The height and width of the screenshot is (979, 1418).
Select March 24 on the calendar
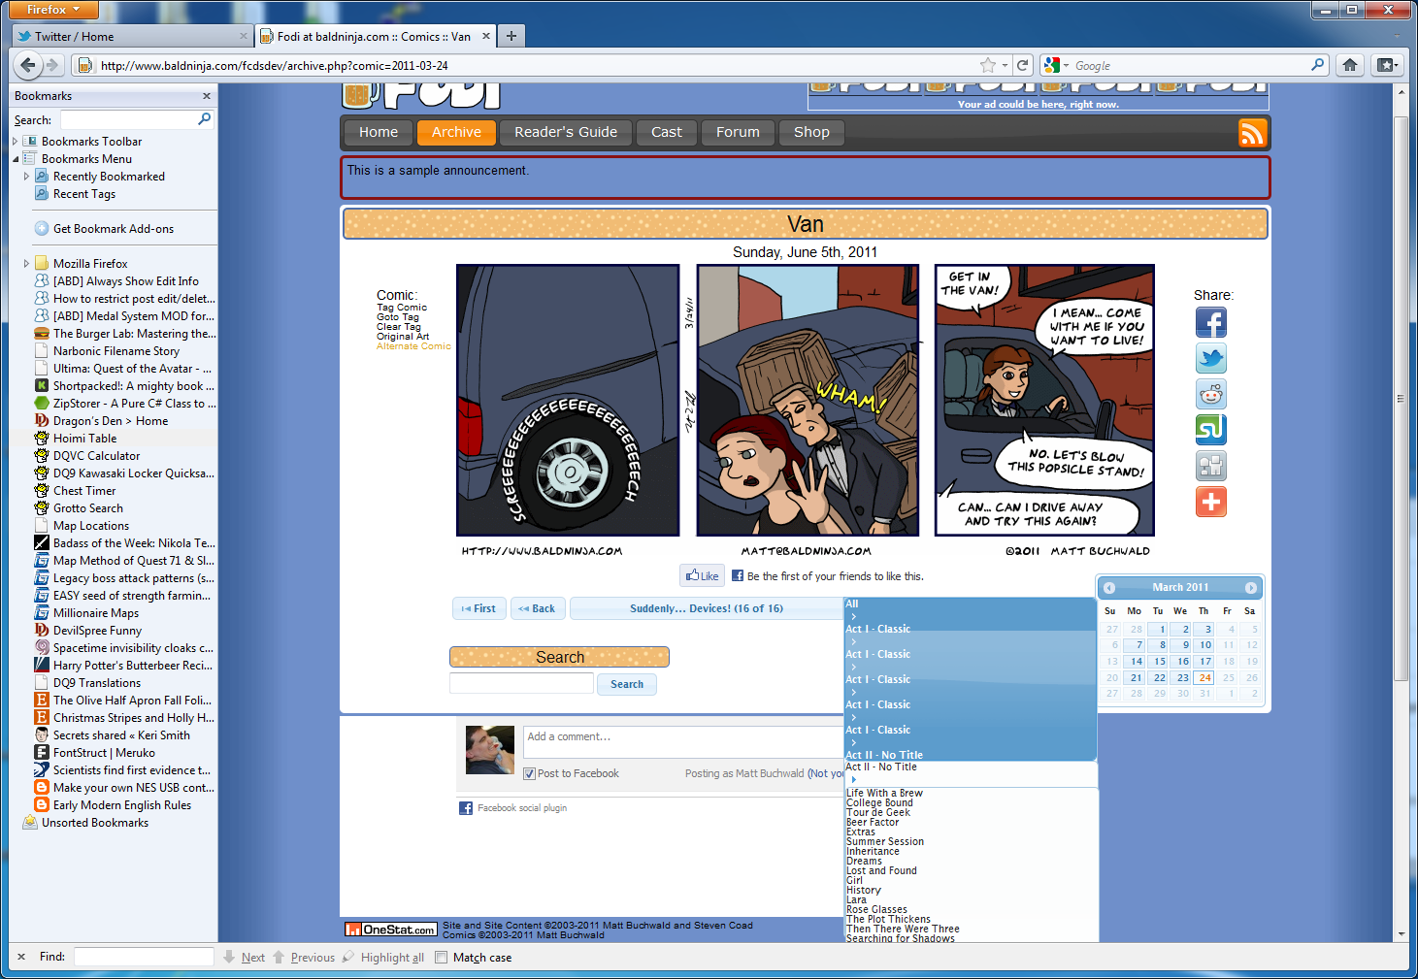tap(1204, 678)
